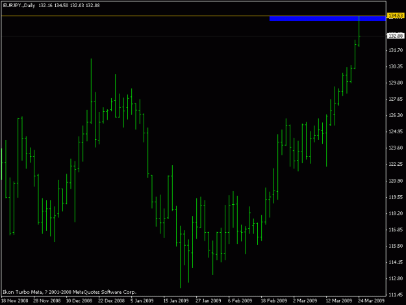
Task: Click the 10 Dec 2008 date label
Action: (x=79, y=301)
